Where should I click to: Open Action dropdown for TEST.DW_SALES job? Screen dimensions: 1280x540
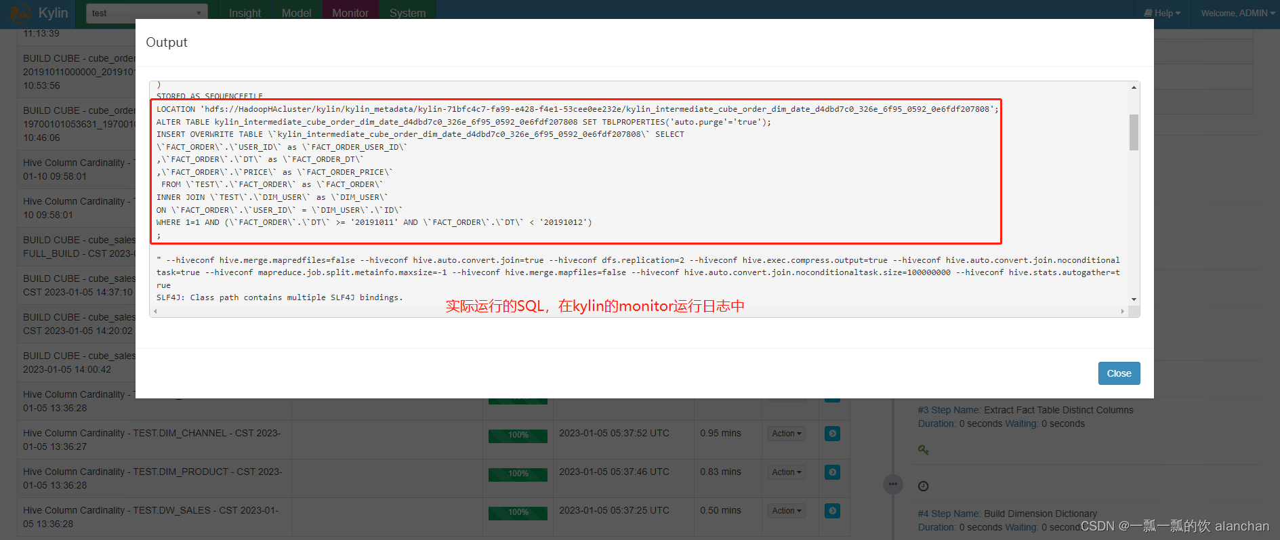pos(787,511)
